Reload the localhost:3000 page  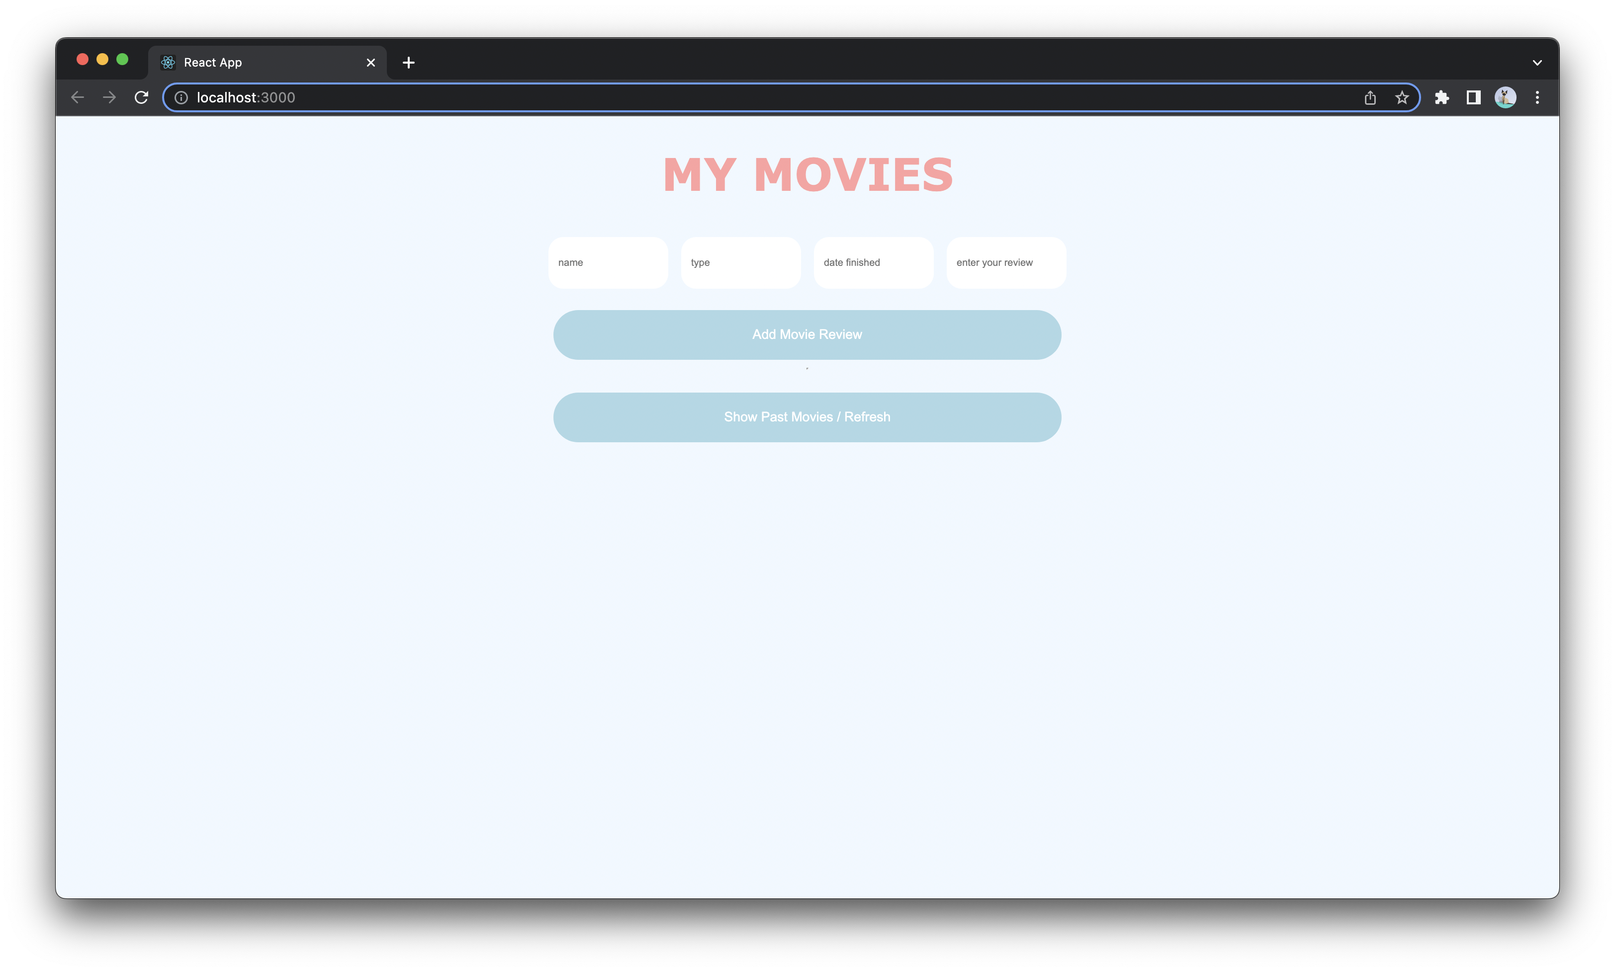point(141,97)
